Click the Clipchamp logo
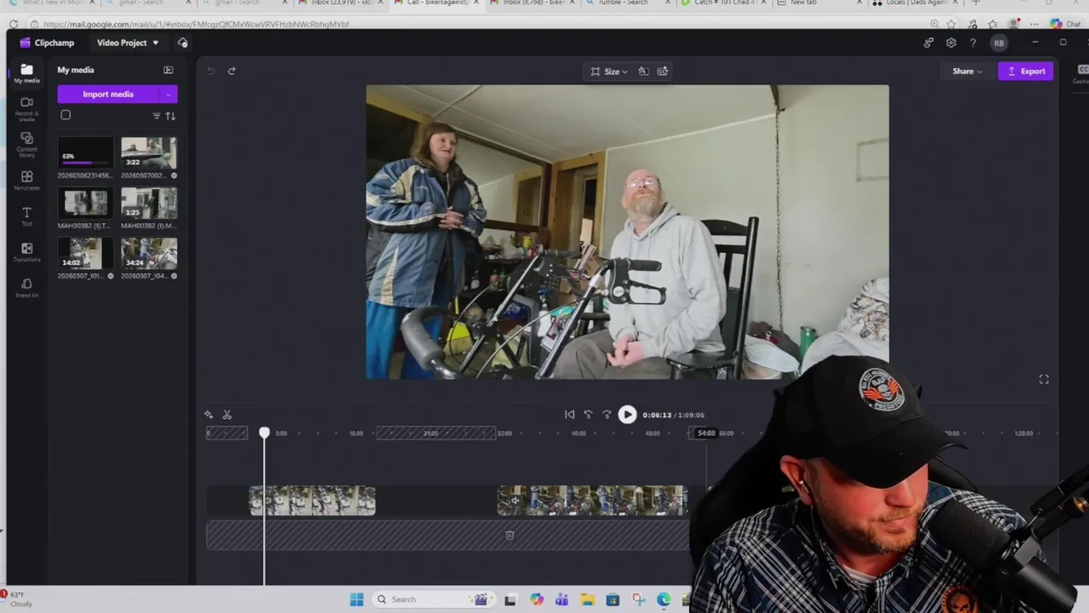 (47, 43)
